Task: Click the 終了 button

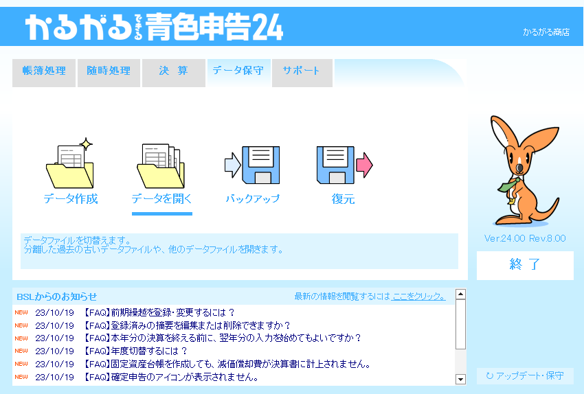Action: pos(525,265)
